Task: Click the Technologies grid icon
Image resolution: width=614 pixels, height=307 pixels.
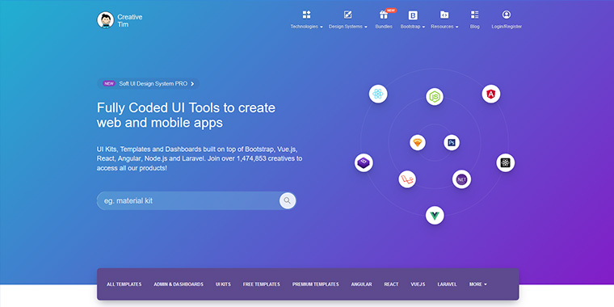Action: click(306, 15)
